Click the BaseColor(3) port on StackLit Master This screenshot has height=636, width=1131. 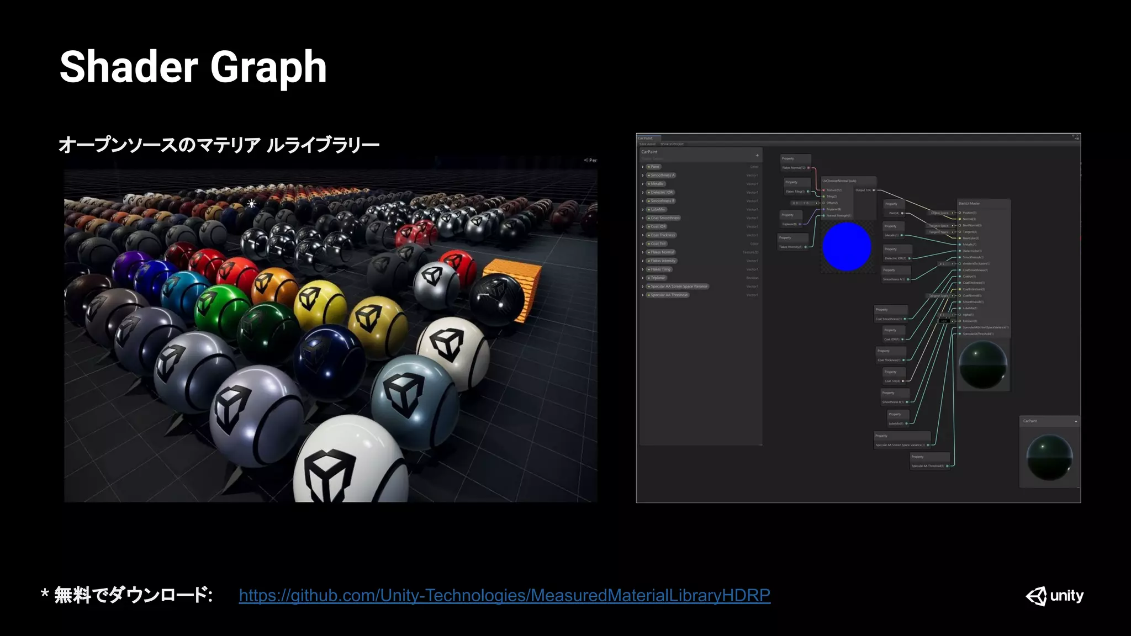tap(960, 238)
